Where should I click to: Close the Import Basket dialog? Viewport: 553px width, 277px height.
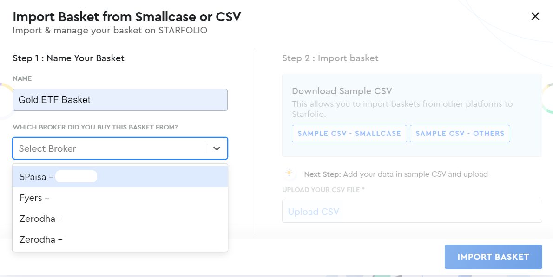pos(535,17)
